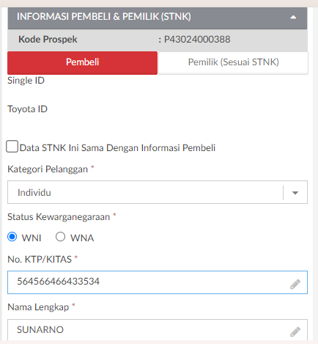318x344 pixels.
Task: Click the Status Kewarganegaraan label
Action: (x=59, y=217)
